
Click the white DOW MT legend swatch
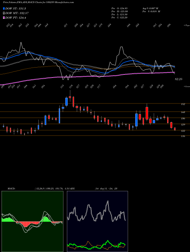click(4, 13)
